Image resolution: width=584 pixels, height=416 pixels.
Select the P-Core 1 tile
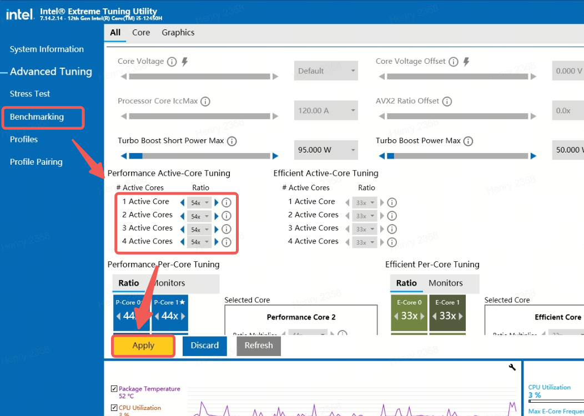tap(170, 313)
